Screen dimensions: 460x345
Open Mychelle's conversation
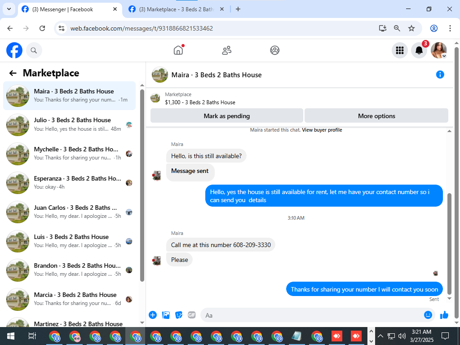[70, 154]
